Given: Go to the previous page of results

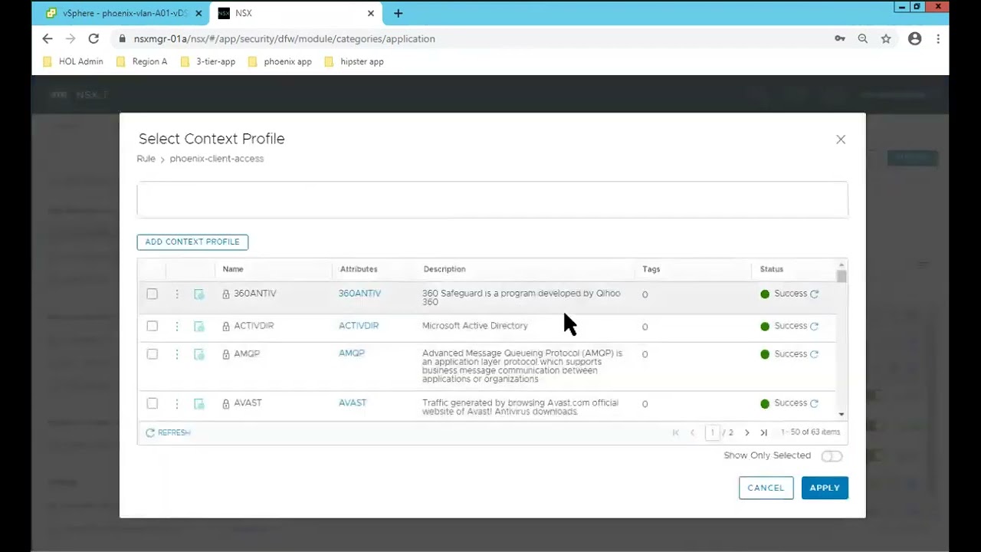Looking at the screenshot, I should (692, 432).
